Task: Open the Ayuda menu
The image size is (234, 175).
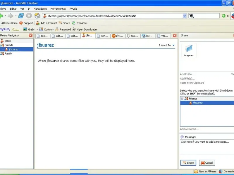Action: (73, 9)
